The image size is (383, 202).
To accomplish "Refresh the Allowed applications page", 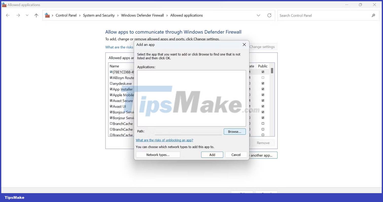I will coord(269,15).
